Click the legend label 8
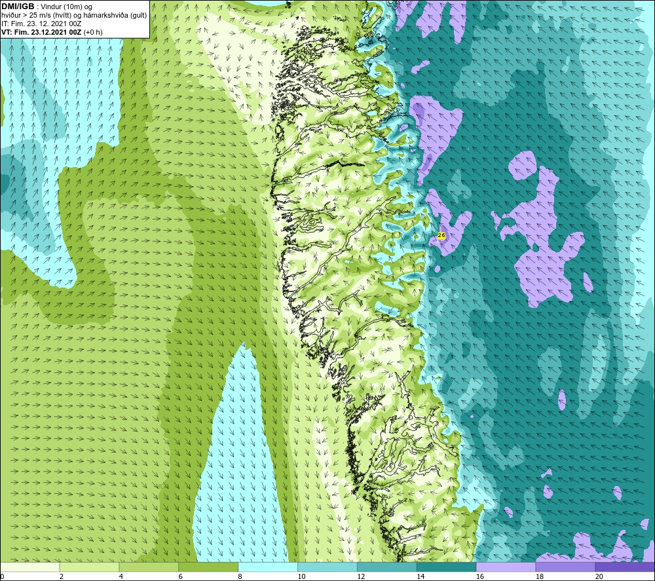Viewport: 655px width, 581px height. [x=240, y=576]
